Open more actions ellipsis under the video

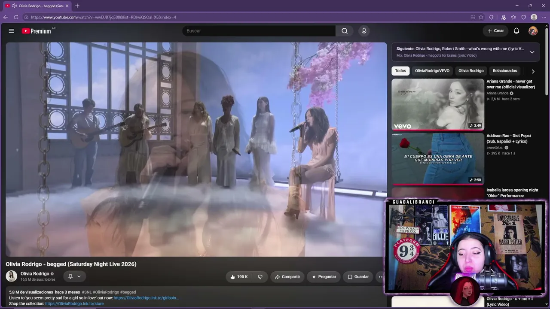click(380, 277)
